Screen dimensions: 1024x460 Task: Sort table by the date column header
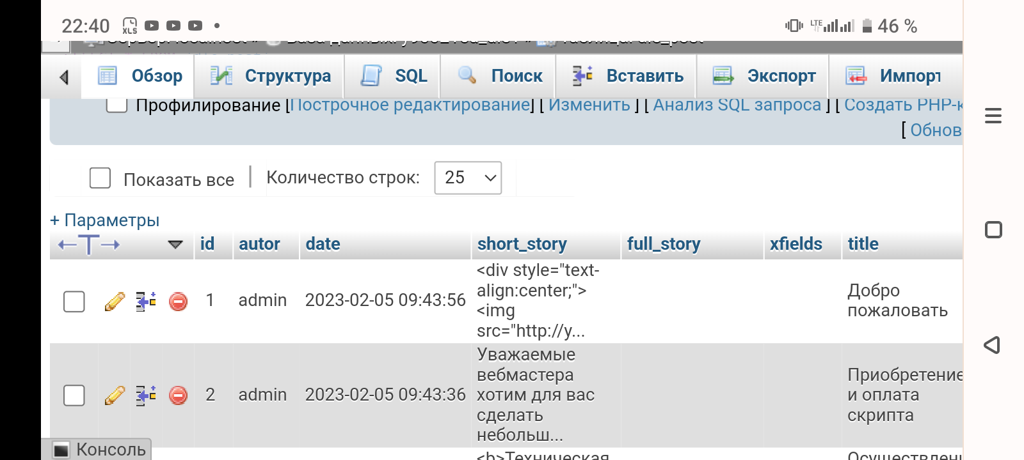click(323, 244)
